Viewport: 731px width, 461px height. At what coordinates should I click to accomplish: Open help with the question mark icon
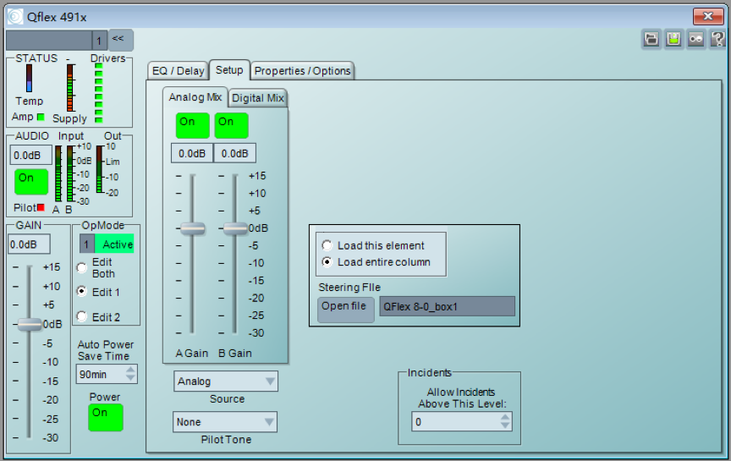(x=718, y=39)
